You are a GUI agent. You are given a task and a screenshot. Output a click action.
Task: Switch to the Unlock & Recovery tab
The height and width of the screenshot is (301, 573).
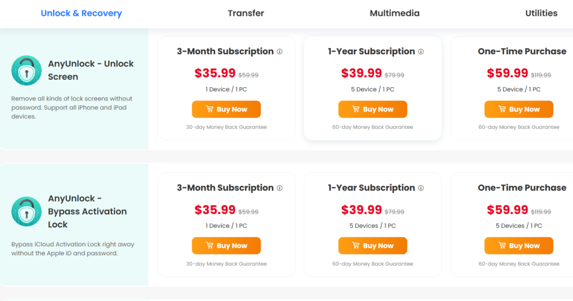click(x=81, y=13)
